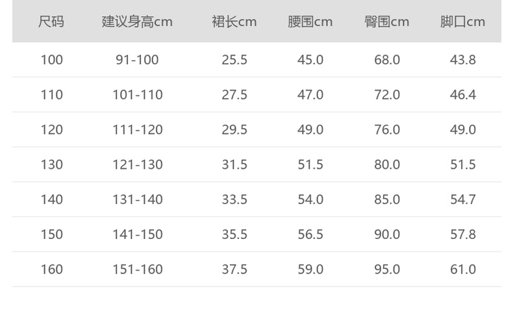This screenshot has width=513, height=315.
Task: Click the 裙长cm header cell
Action: (234, 21)
